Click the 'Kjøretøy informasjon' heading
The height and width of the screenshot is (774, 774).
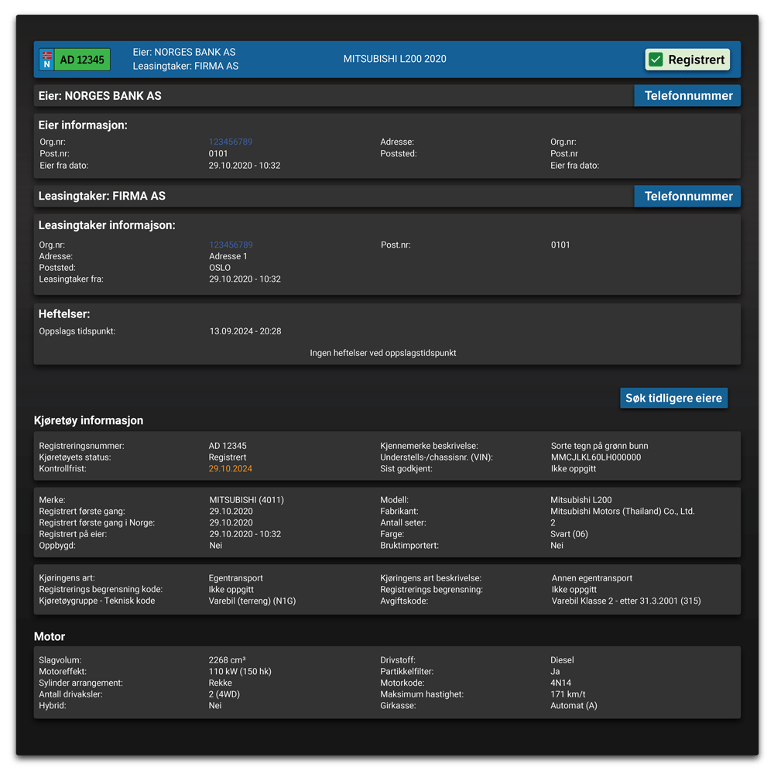point(89,420)
